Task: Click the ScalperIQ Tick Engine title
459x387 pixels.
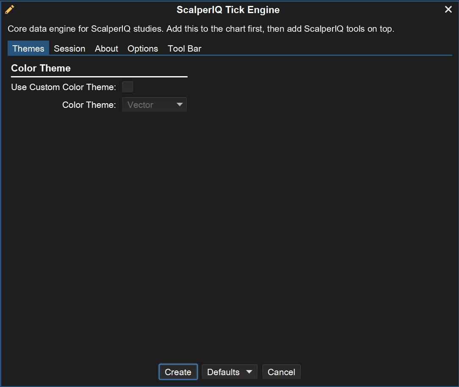Action: 228,10
